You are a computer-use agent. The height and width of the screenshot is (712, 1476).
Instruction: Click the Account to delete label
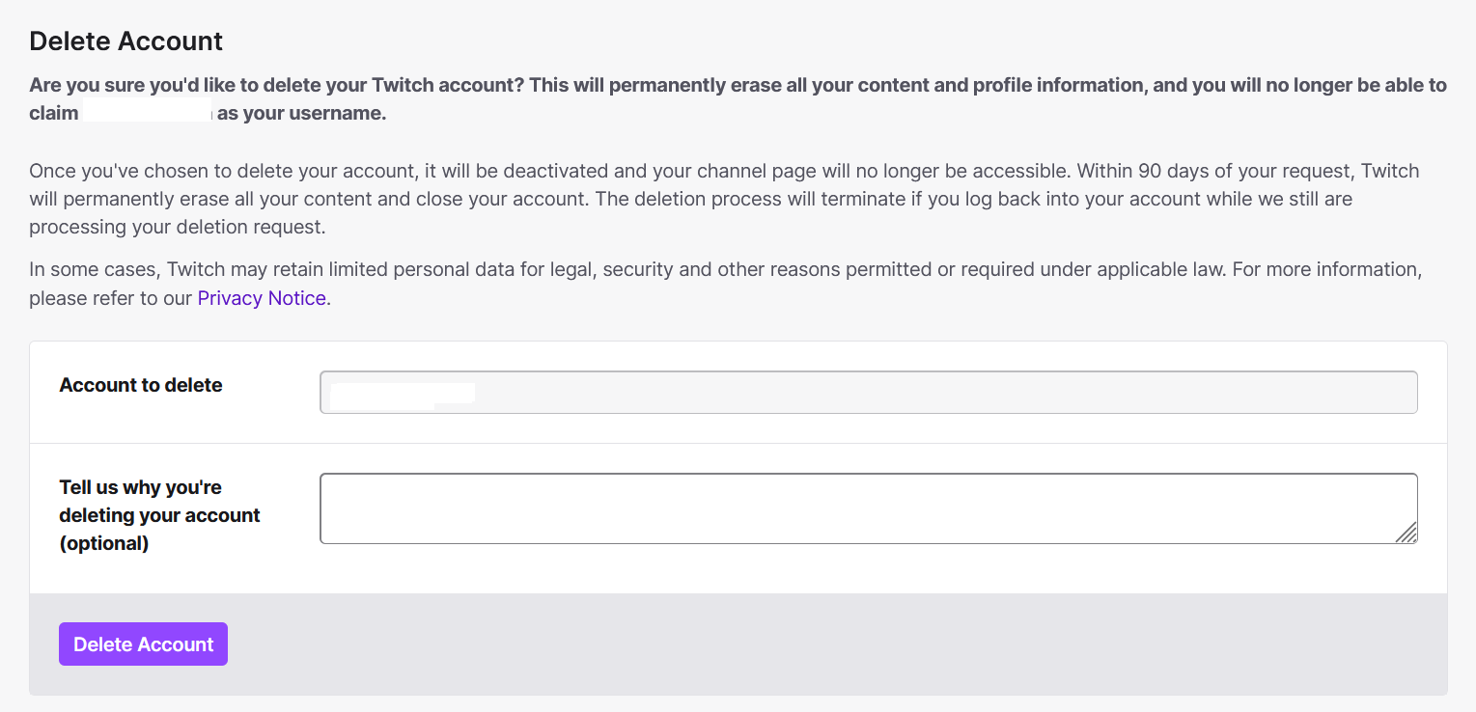click(x=140, y=384)
